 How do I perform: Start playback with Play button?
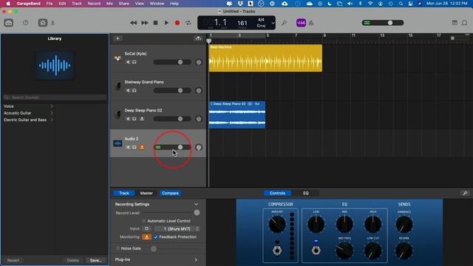(x=166, y=23)
